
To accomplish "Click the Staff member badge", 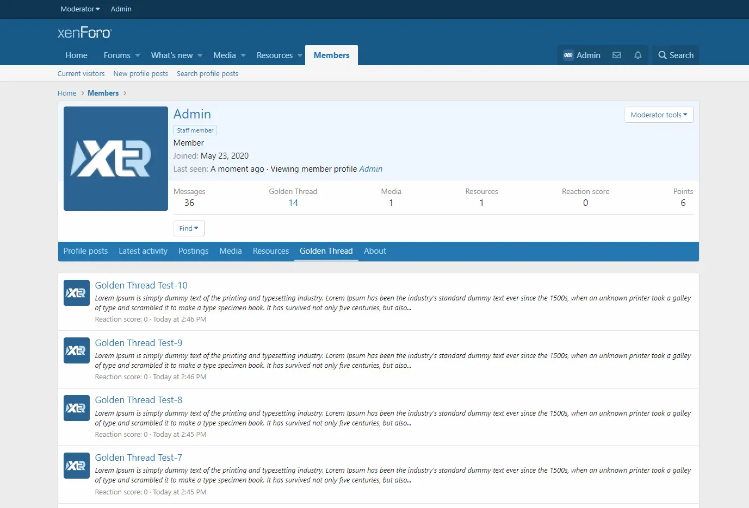I will coord(195,130).
